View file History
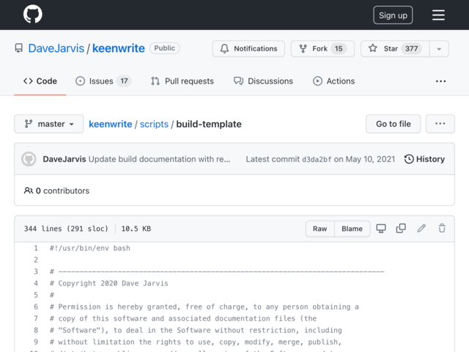This screenshot has width=469, height=352. tap(424, 159)
